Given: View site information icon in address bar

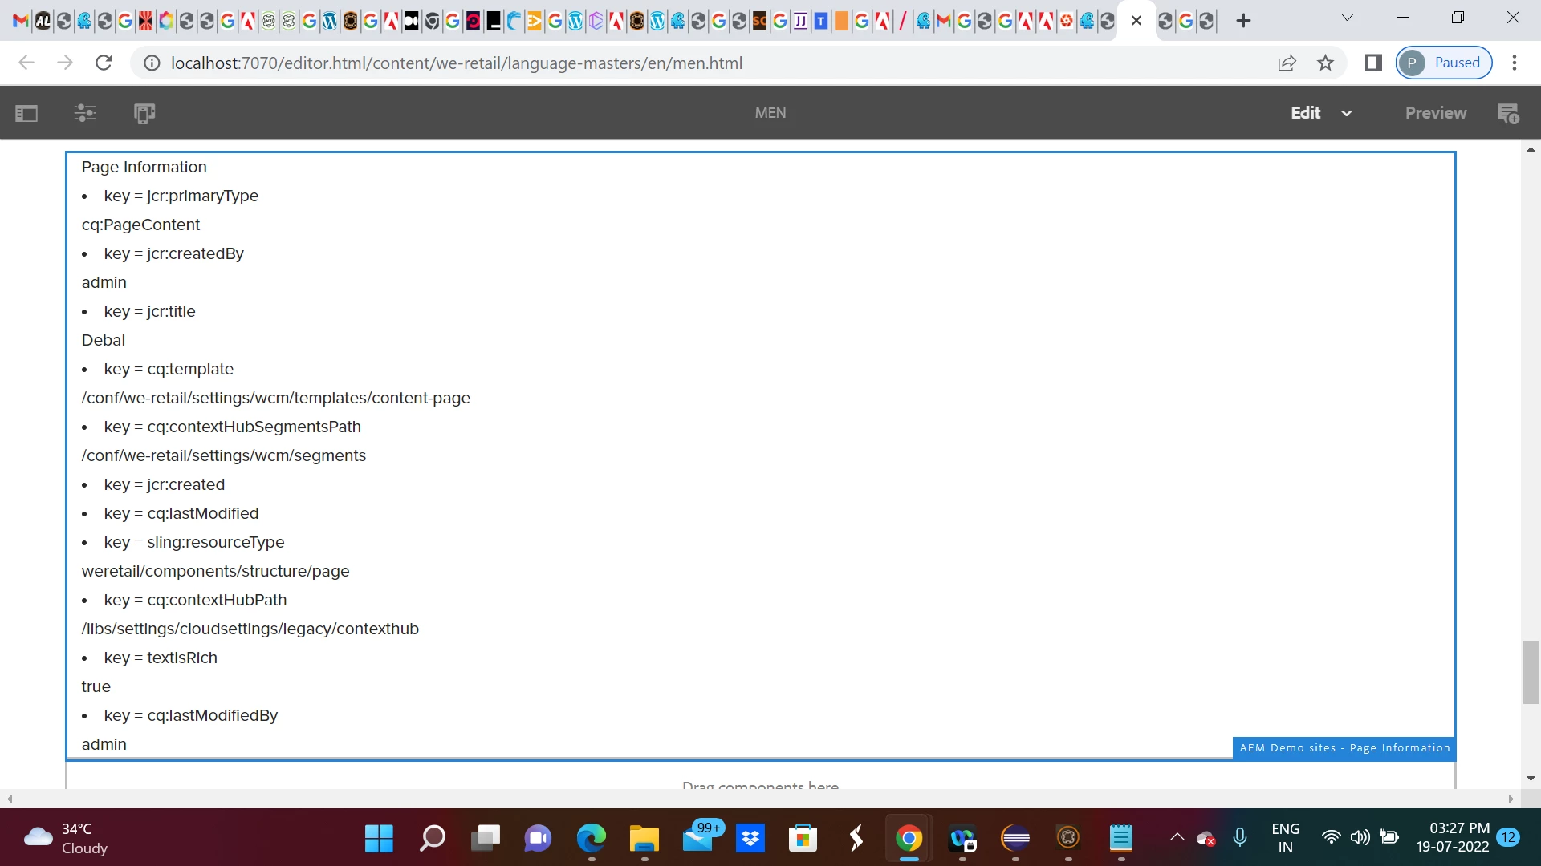Looking at the screenshot, I should coord(151,63).
